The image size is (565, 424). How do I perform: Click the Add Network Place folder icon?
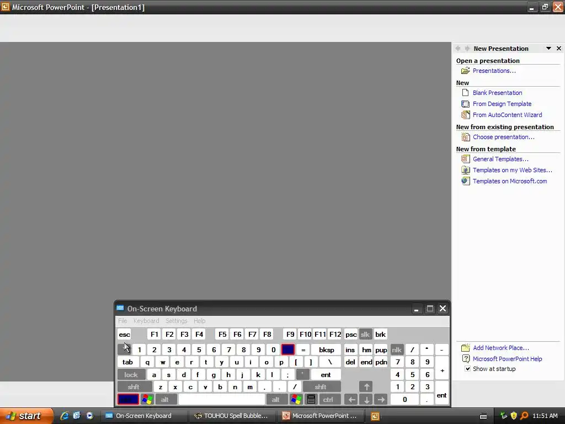(x=466, y=348)
